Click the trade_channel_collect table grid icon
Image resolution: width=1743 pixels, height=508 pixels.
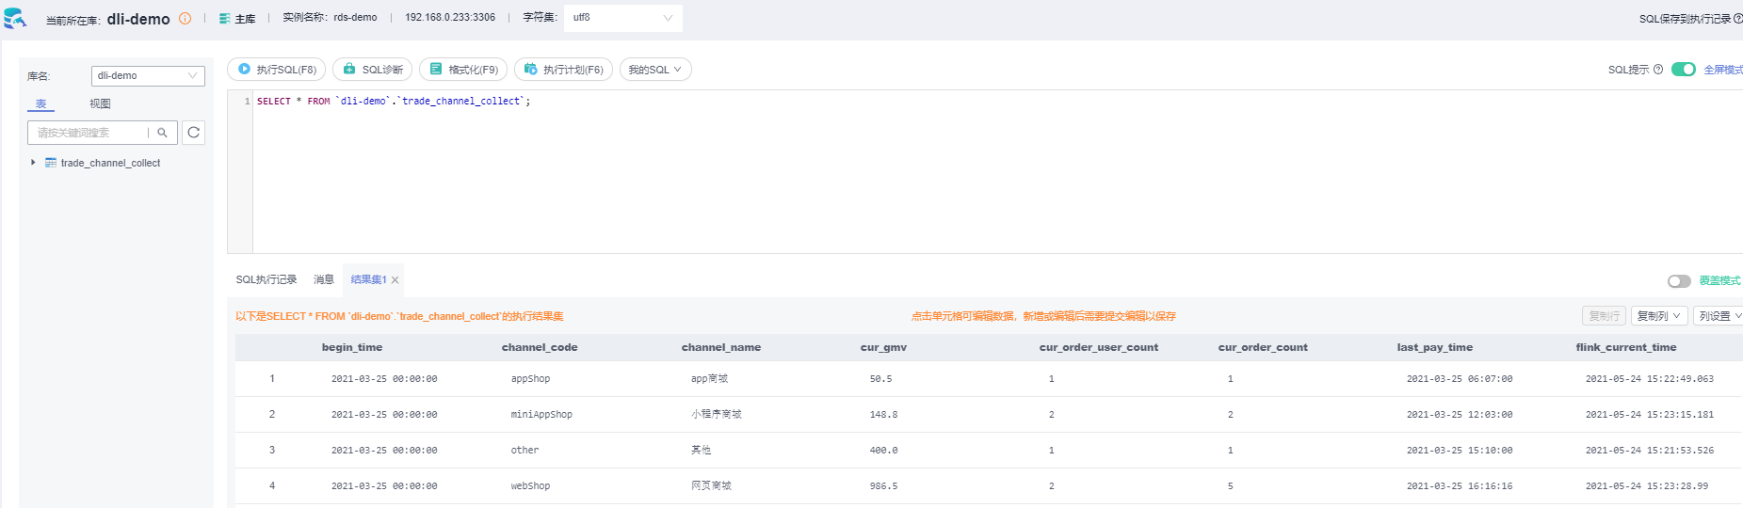(51, 163)
